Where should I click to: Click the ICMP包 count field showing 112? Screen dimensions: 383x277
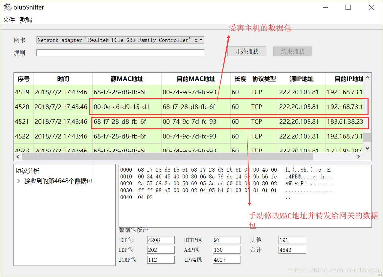pyautogui.click(x=161, y=260)
